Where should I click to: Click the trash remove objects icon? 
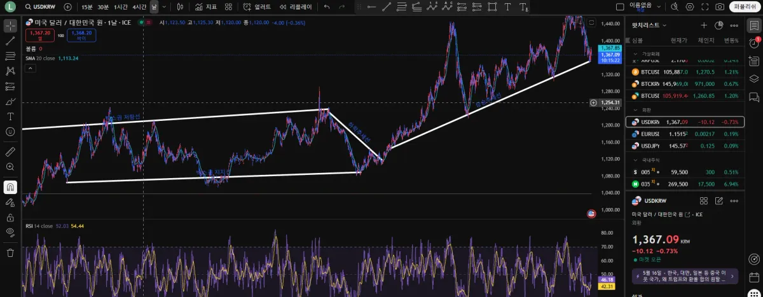click(10, 252)
